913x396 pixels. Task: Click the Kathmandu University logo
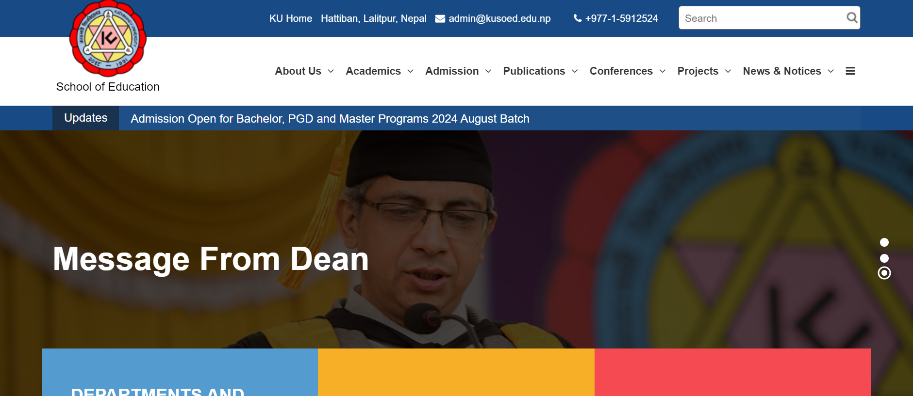tap(108, 39)
